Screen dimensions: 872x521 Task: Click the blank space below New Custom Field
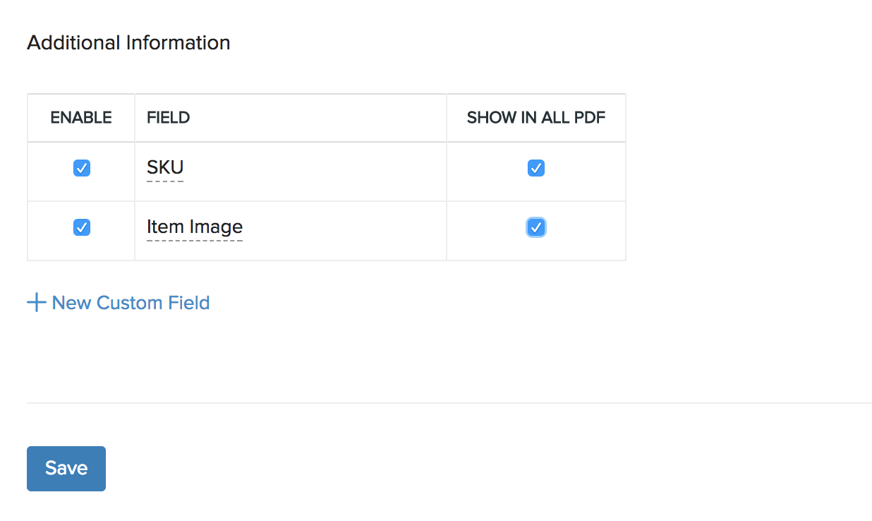(x=212, y=357)
